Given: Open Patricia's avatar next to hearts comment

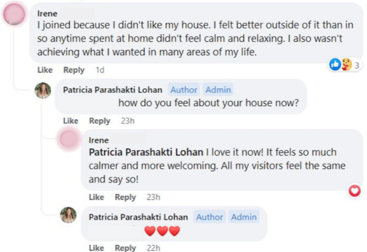Looking at the screenshot, I should click(68, 215).
